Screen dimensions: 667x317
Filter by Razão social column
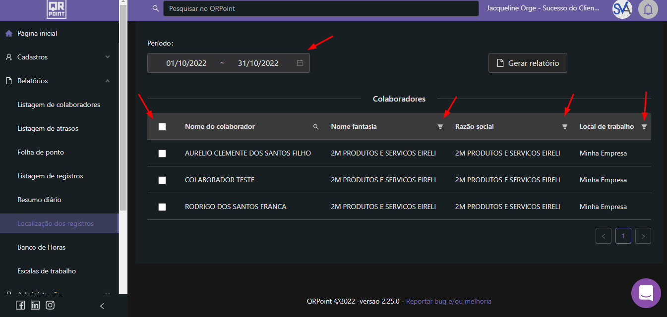pos(564,127)
